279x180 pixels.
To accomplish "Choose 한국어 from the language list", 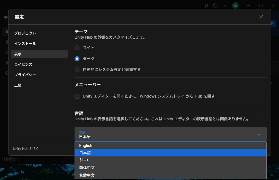I will tap(170, 160).
